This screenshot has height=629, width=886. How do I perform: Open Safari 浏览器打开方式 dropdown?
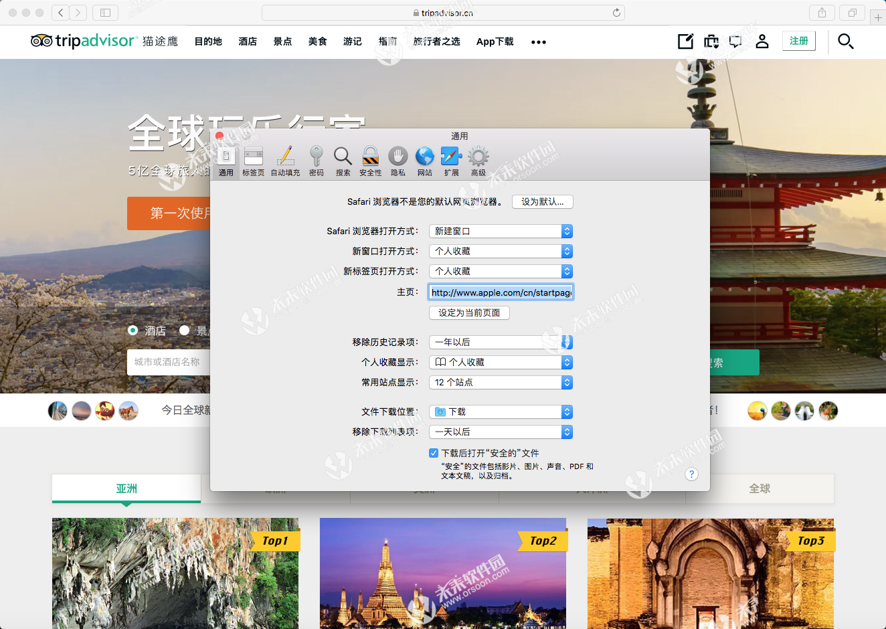(x=501, y=231)
